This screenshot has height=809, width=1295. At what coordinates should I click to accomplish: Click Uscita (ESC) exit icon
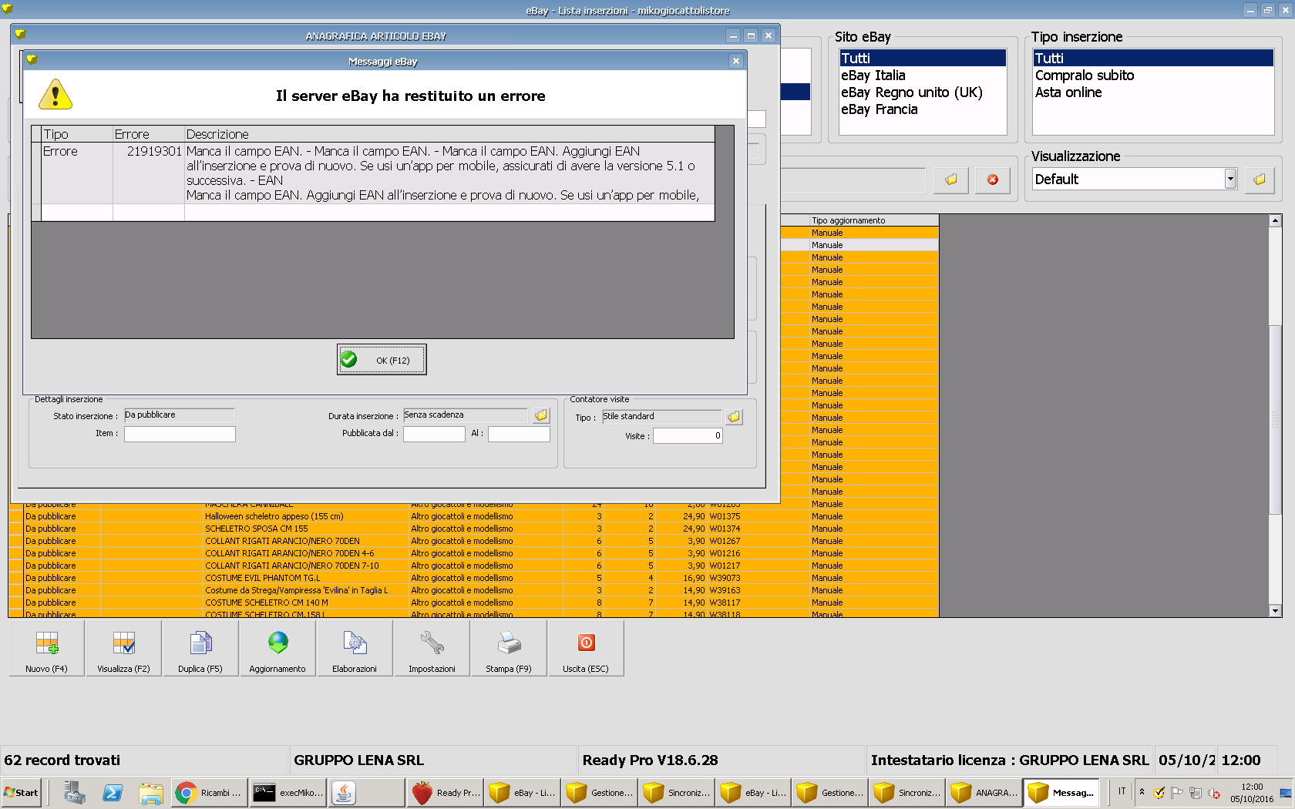coord(586,648)
